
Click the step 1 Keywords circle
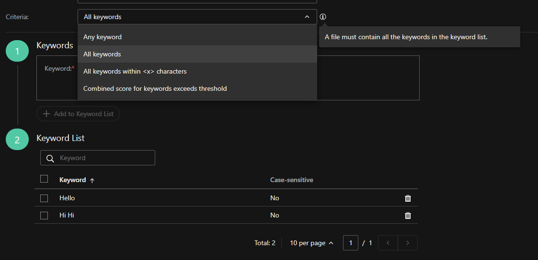point(17,51)
